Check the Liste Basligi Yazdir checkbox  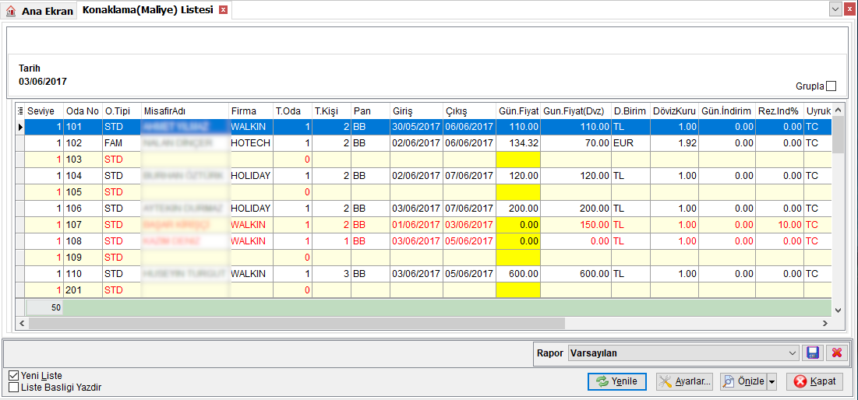point(14,388)
